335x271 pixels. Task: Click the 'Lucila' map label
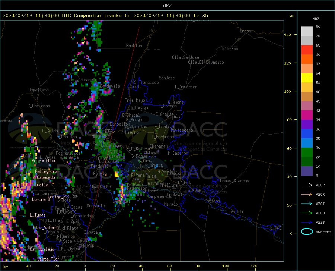(x=41, y=185)
